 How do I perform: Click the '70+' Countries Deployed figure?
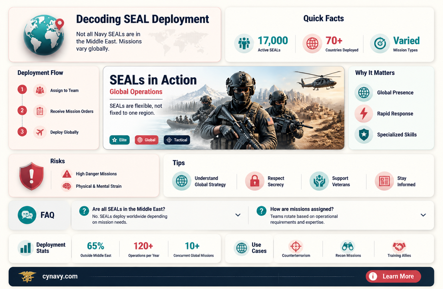click(x=334, y=41)
